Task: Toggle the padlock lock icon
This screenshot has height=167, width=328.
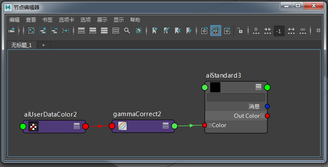Action: (240, 31)
